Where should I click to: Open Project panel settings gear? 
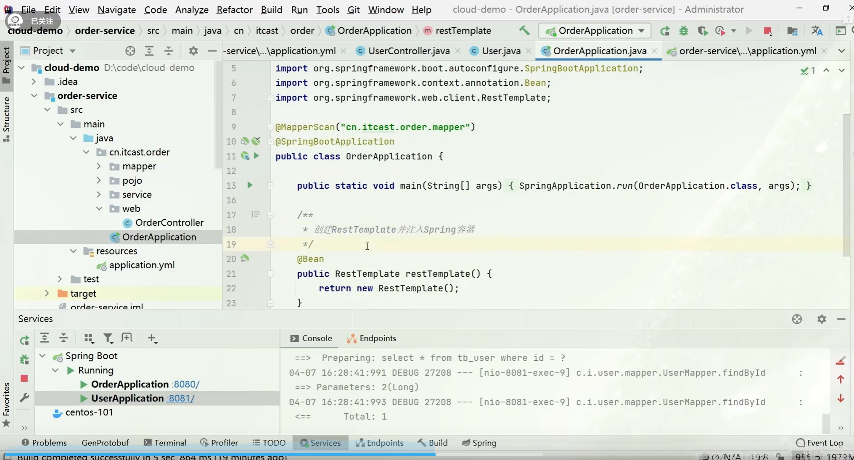pyautogui.click(x=193, y=51)
